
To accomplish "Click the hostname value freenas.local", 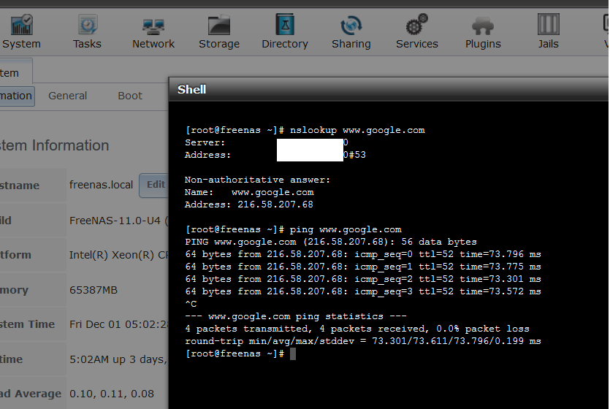I will tap(101, 185).
